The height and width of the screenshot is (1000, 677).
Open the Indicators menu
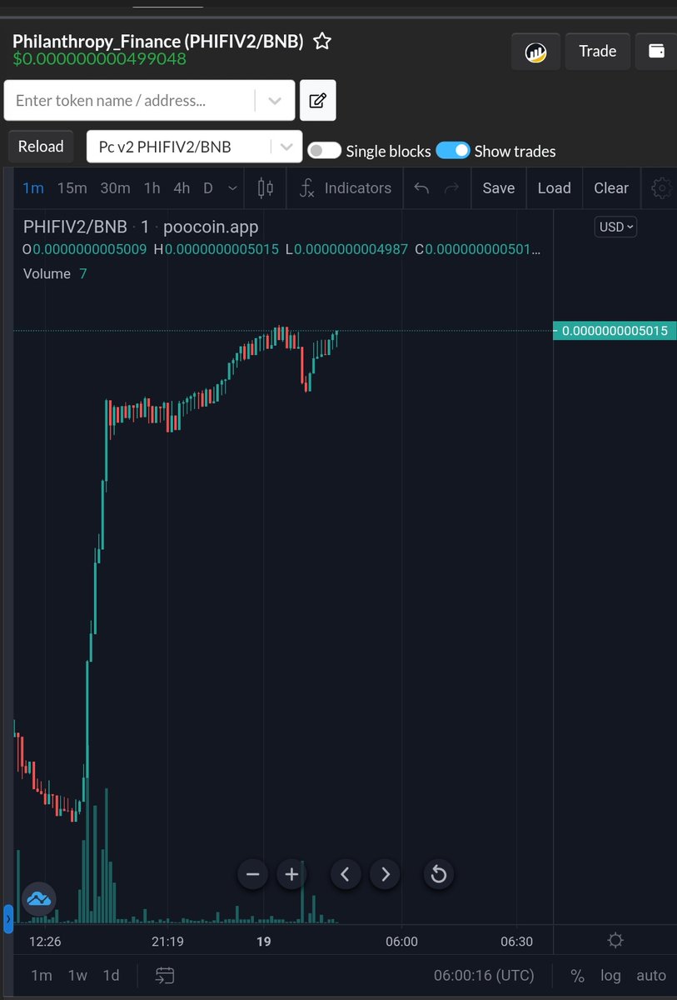tap(345, 188)
